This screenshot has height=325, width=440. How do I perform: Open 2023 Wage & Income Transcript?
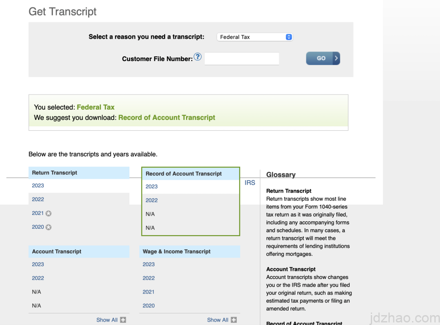click(149, 264)
